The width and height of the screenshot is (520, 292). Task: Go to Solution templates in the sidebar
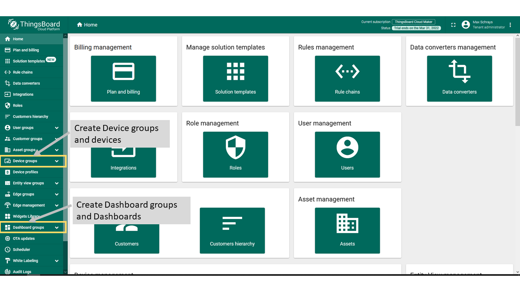point(31,61)
